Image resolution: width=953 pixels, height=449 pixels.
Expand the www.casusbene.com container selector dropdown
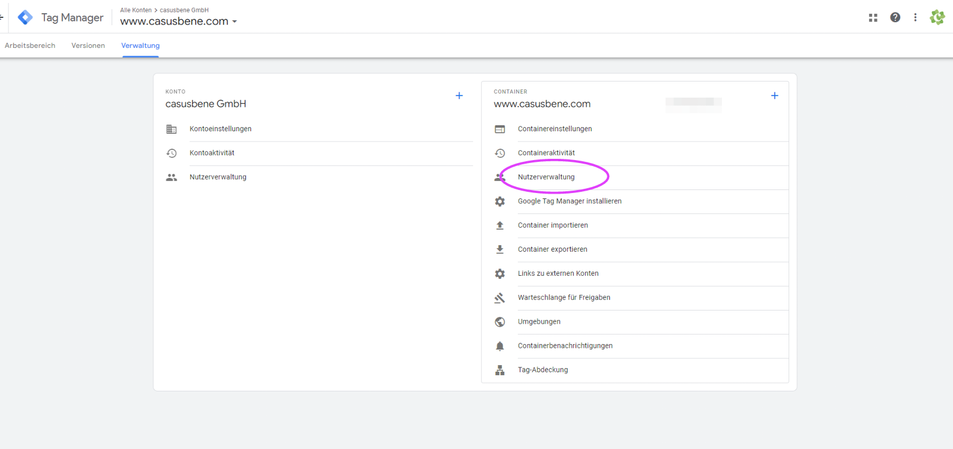coord(179,21)
